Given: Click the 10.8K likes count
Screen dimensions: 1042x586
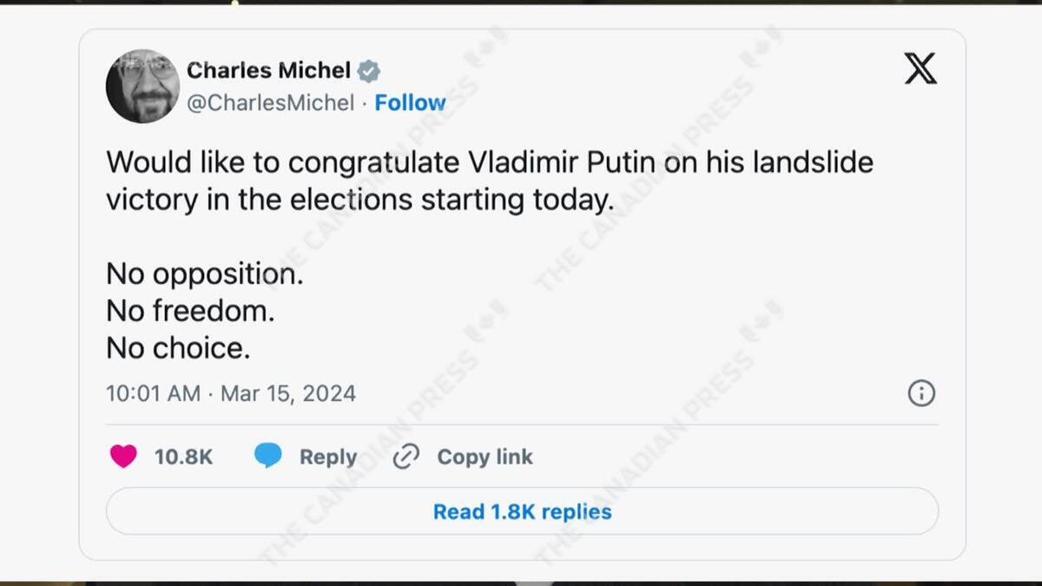Looking at the screenshot, I should 183,457.
